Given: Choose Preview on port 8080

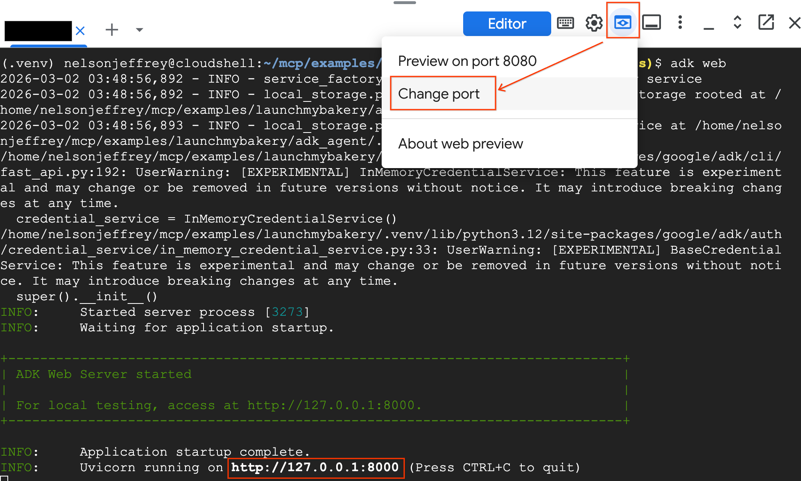Looking at the screenshot, I should click(467, 61).
